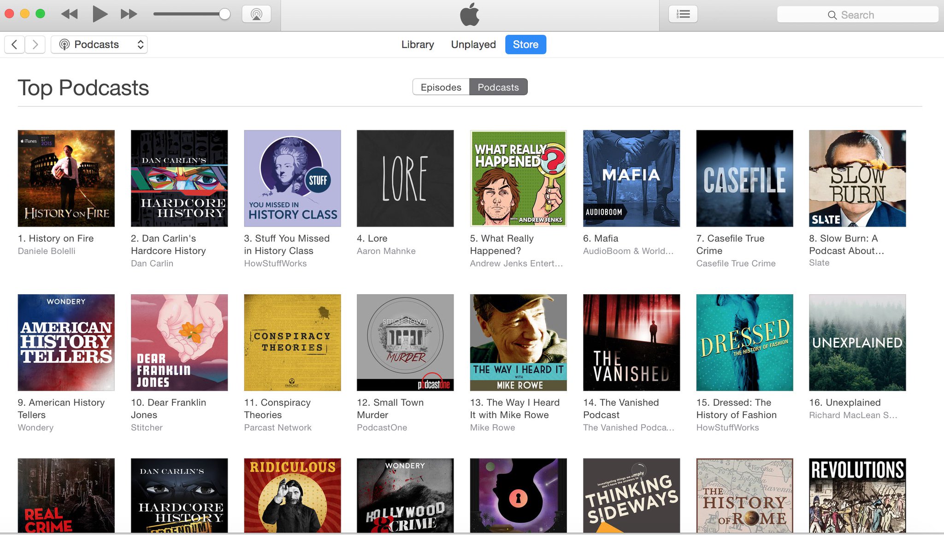Open the Unplayed tab

coord(473,45)
